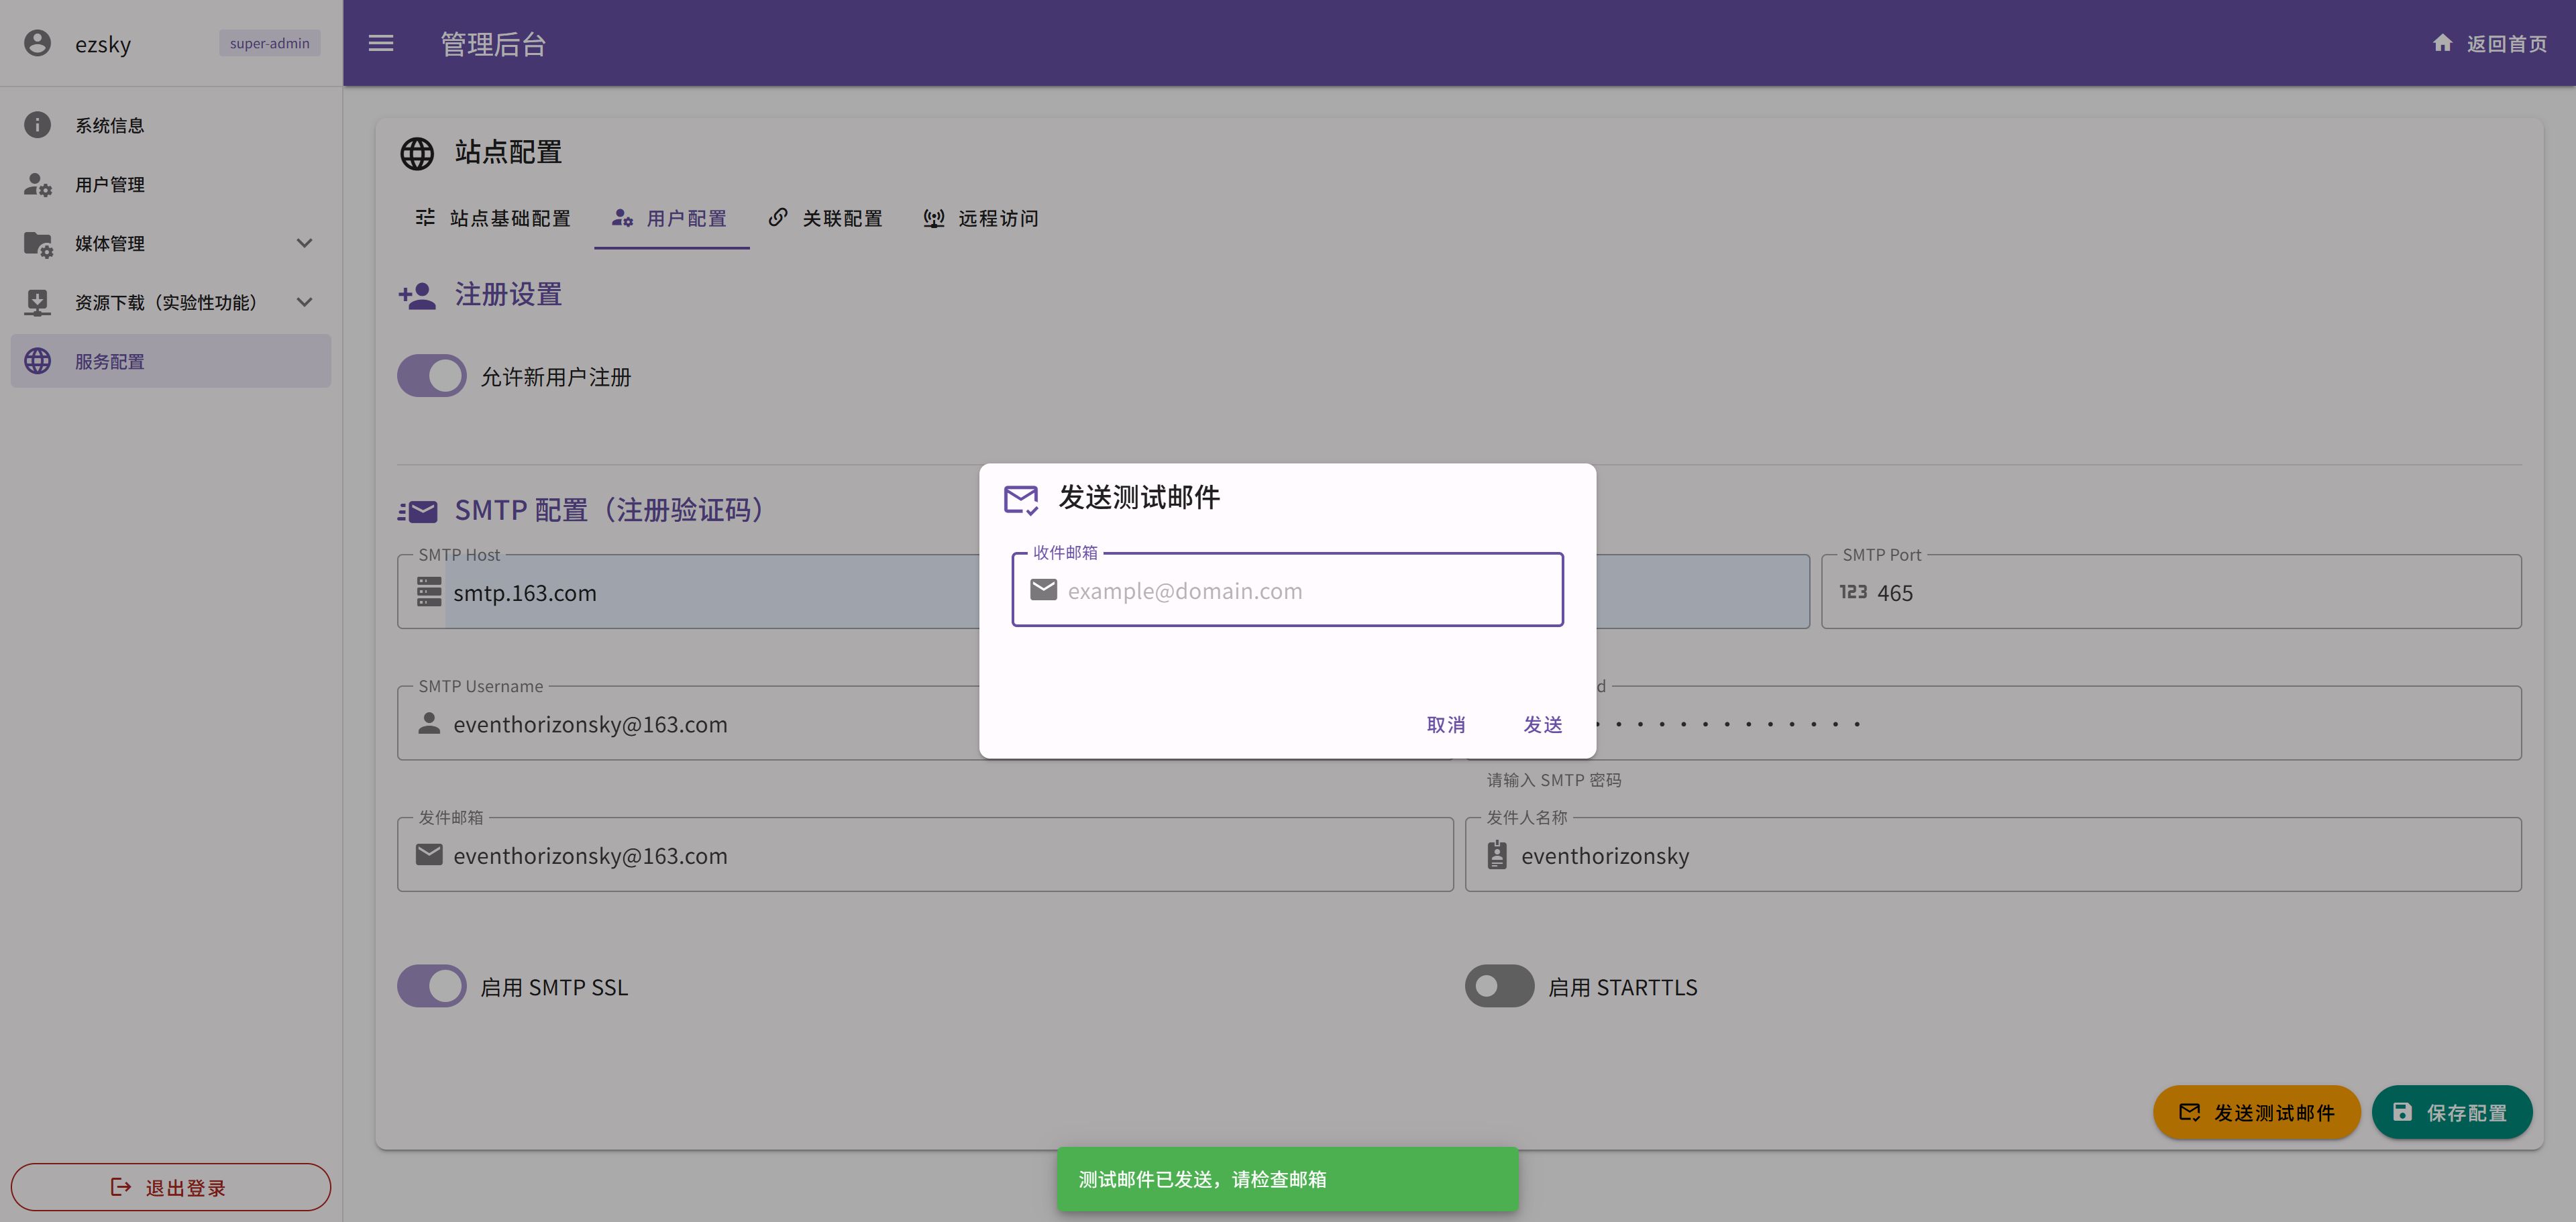Expand the 媒体管理 submenu chevron
Image resolution: width=2576 pixels, height=1222 pixels.
[x=305, y=243]
